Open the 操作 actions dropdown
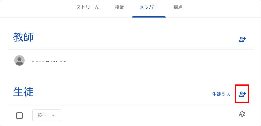 click(47, 115)
